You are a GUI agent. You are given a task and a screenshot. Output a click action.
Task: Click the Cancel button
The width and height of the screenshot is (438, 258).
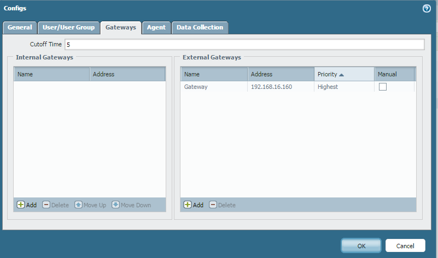pyautogui.click(x=405, y=245)
